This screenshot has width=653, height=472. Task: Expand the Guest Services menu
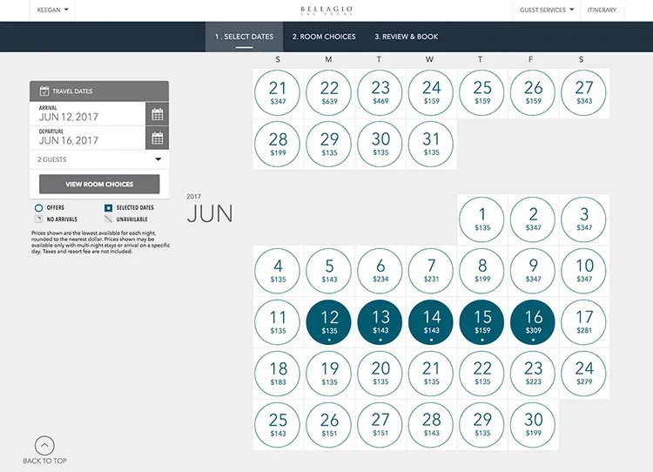547,10
